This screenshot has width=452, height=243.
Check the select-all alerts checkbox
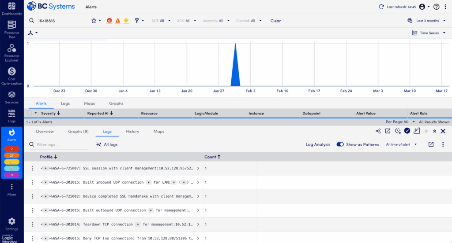click(30, 113)
